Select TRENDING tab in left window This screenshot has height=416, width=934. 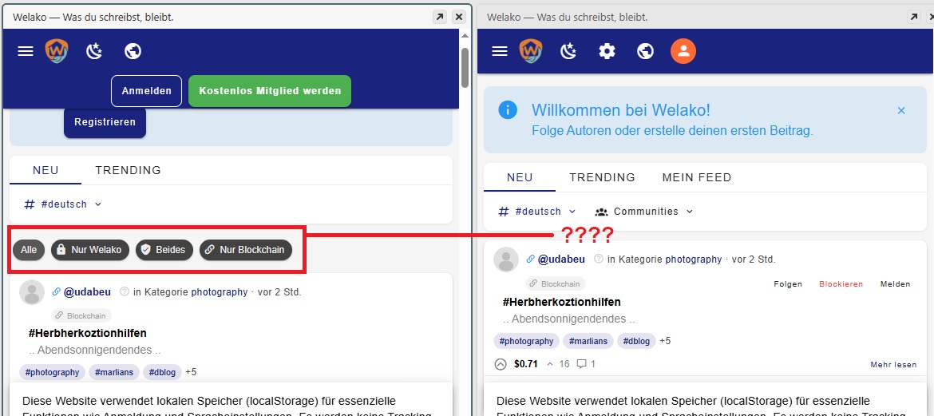click(x=128, y=170)
